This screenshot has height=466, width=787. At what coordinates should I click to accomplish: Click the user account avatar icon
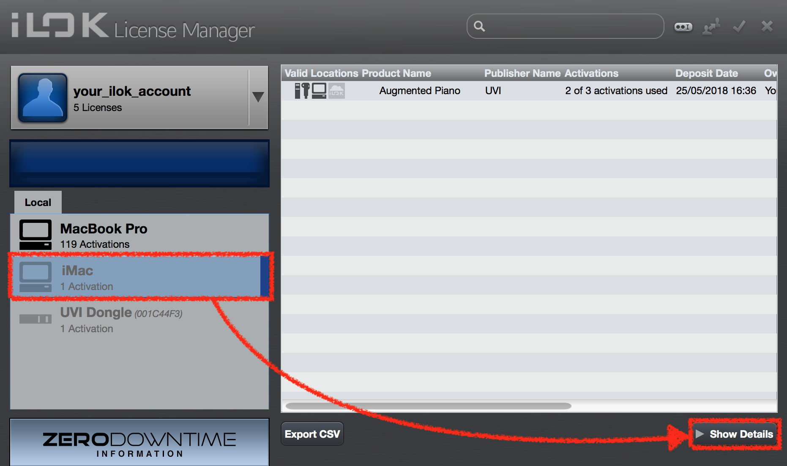(42, 98)
